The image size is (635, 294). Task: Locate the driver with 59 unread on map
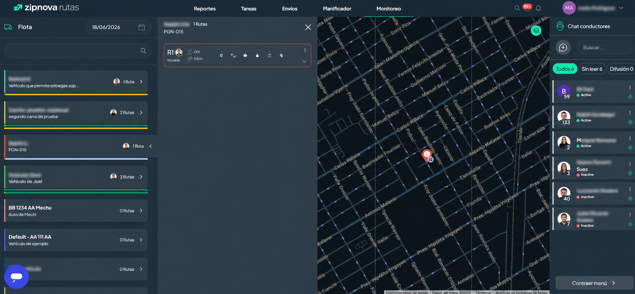click(630, 97)
